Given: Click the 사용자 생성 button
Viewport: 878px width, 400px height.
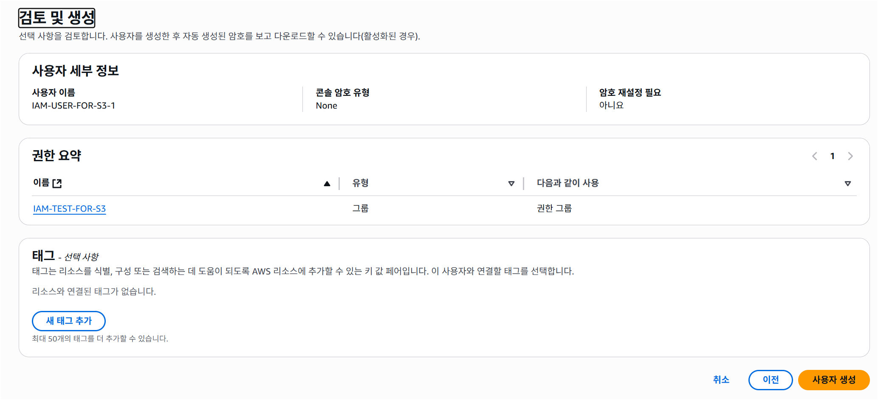Looking at the screenshot, I should tap(834, 380).
